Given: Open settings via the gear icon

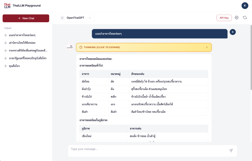Looking at the screenshot, I should pyautogui.click(x=237, y=17).
